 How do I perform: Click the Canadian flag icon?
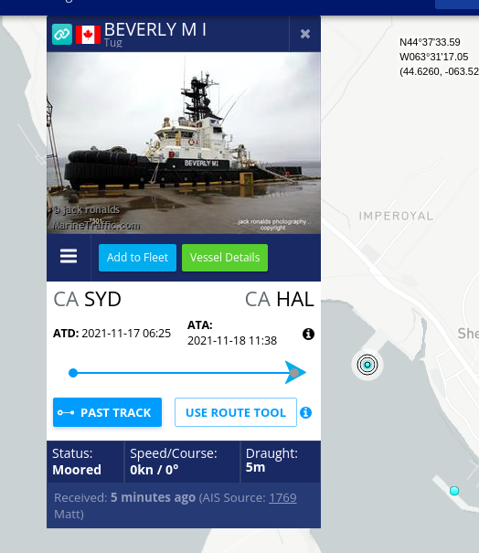88,35
